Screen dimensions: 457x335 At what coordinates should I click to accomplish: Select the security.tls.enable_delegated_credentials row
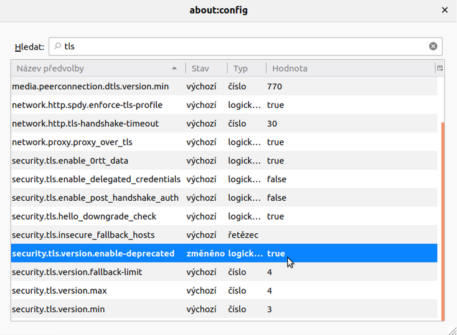coord(96,179)
